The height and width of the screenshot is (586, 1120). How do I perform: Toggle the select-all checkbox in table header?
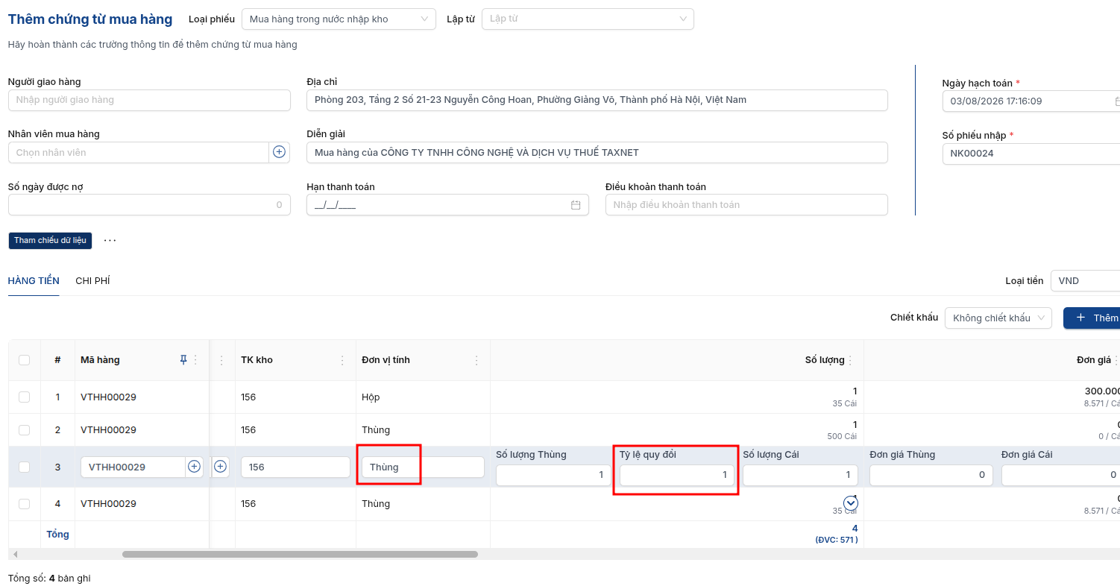coord(24,360)
